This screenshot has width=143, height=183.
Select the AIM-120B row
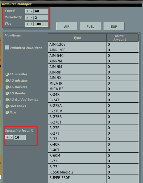(x=93, y=44)
